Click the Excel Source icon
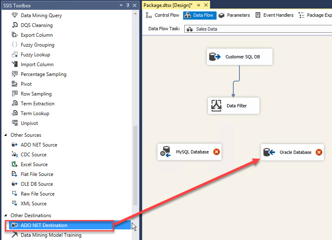Screen dimensions: 332x240 pyautogui.click(x=15, y=164)
